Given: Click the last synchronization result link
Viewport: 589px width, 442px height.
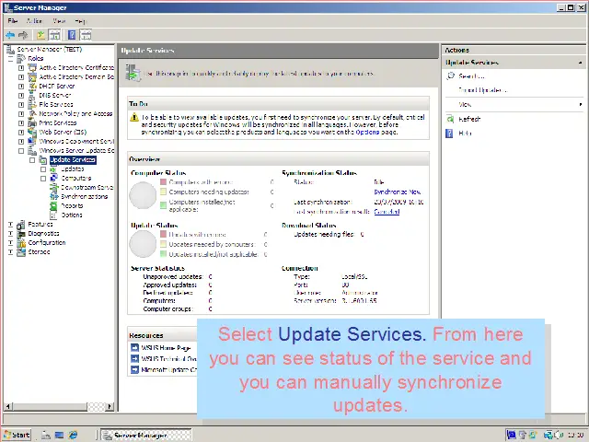Looking at the screenshot, I should (387, 212).
